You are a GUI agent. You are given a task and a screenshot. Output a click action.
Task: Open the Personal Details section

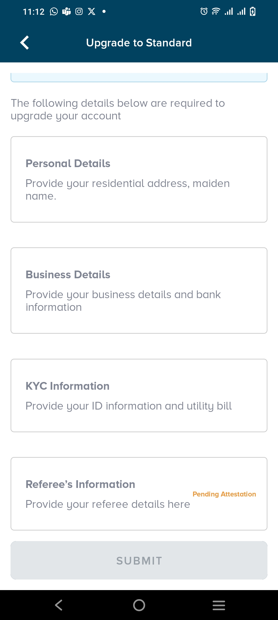(139, 179)
